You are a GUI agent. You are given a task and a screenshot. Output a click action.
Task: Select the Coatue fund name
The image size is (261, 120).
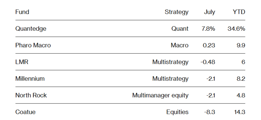(25, 112)
